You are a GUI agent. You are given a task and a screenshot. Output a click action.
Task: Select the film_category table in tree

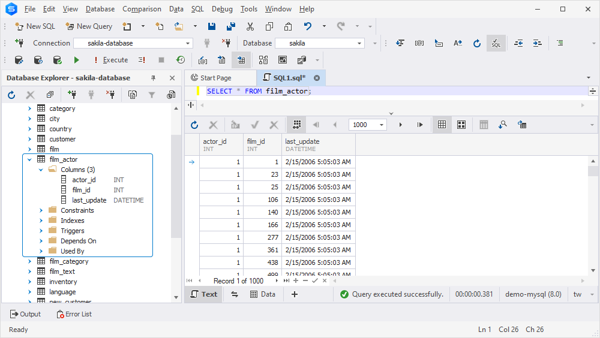(x=69, y=261)
